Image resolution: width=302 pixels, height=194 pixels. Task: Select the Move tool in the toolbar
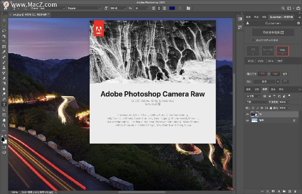[x=4, y=20]
